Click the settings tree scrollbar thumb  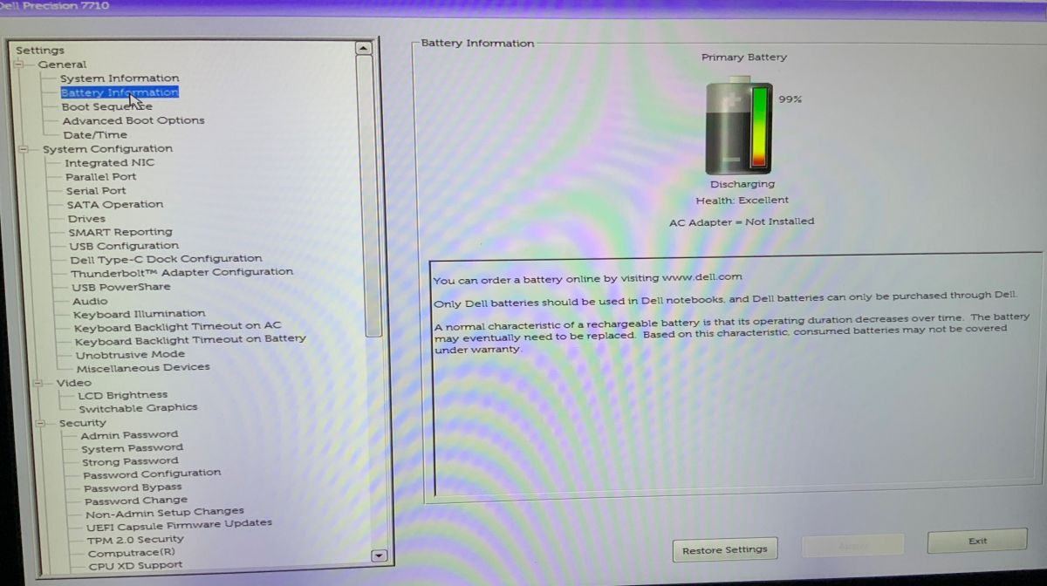370,196
